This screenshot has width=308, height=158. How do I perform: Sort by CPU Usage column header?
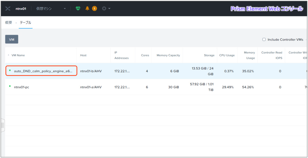(x=227, y=55)
